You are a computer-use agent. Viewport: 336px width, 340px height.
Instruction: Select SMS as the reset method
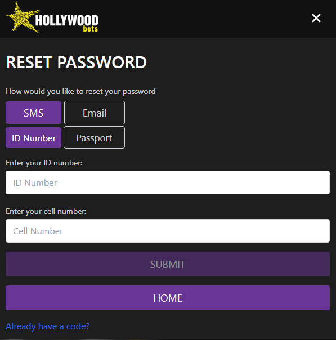pyautogui.click(x=34, y=113)
